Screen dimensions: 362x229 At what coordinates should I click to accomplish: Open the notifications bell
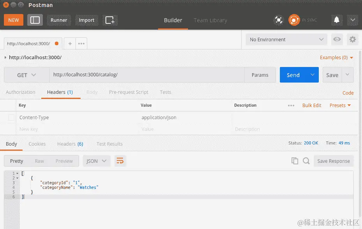pyautogui.click(x=337, y=20)
